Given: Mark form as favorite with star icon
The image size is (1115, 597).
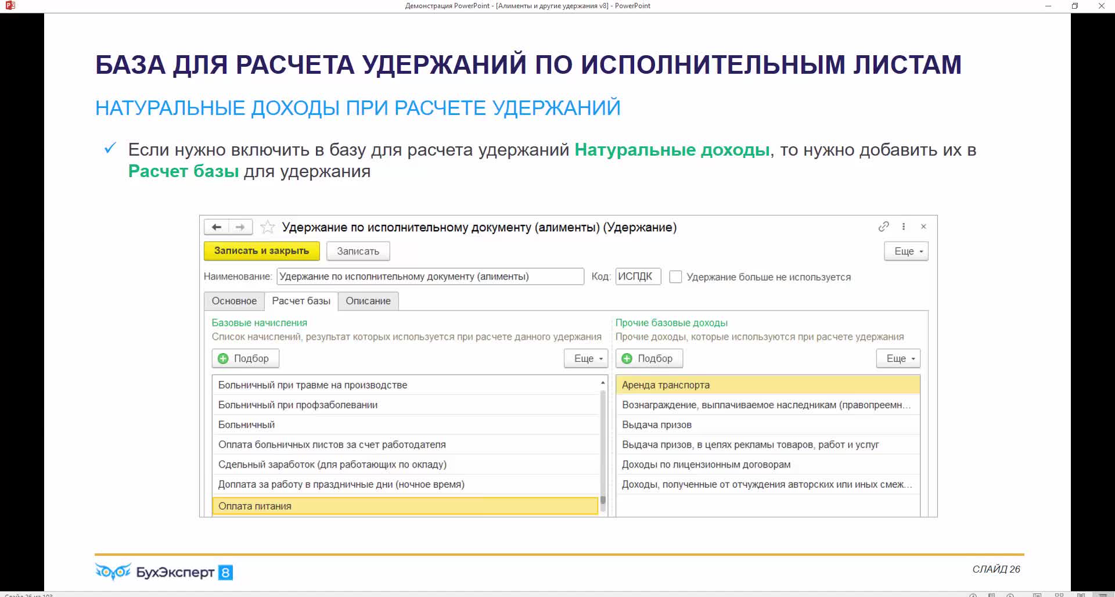Looking at the screenshot, I should pos(267,227).
